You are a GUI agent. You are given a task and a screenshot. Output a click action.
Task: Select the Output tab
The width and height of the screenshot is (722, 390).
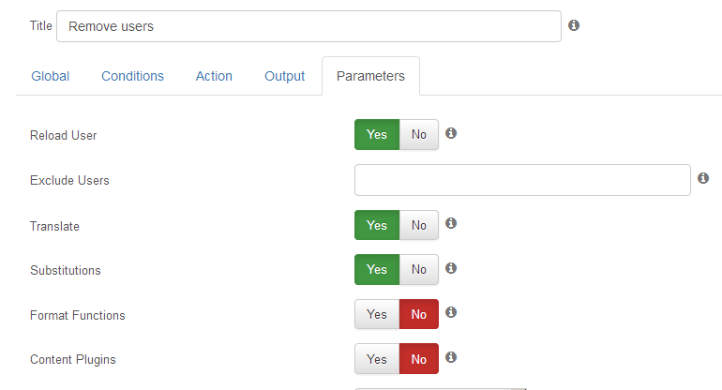pos(284,76)
